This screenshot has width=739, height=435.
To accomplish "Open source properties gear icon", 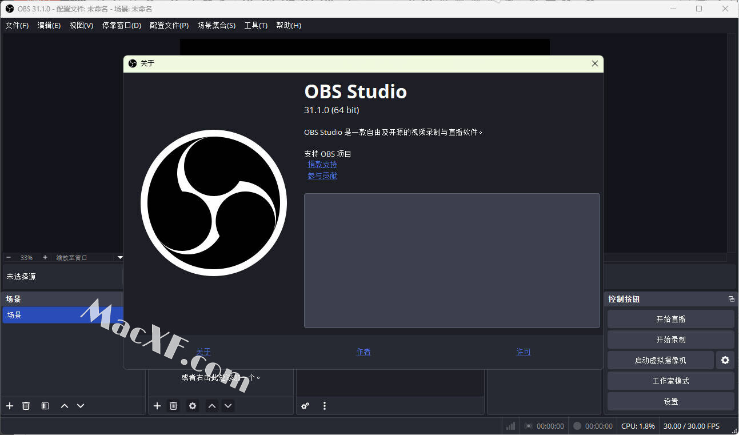I will point(193,406).
